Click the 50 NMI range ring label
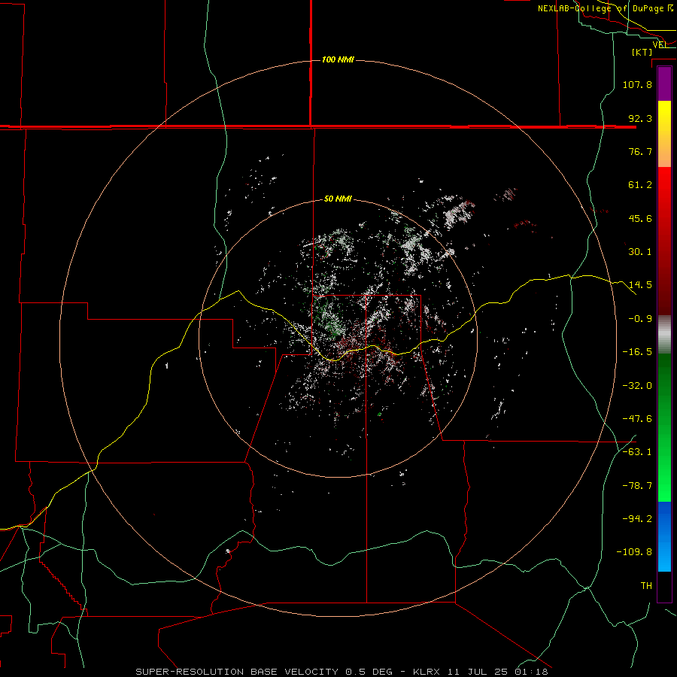Screen dimensions: 677x677 [338, 199]
